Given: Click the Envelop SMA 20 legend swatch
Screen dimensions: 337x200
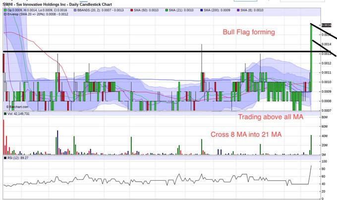Looking at the screenshot, I should [5, 14].
